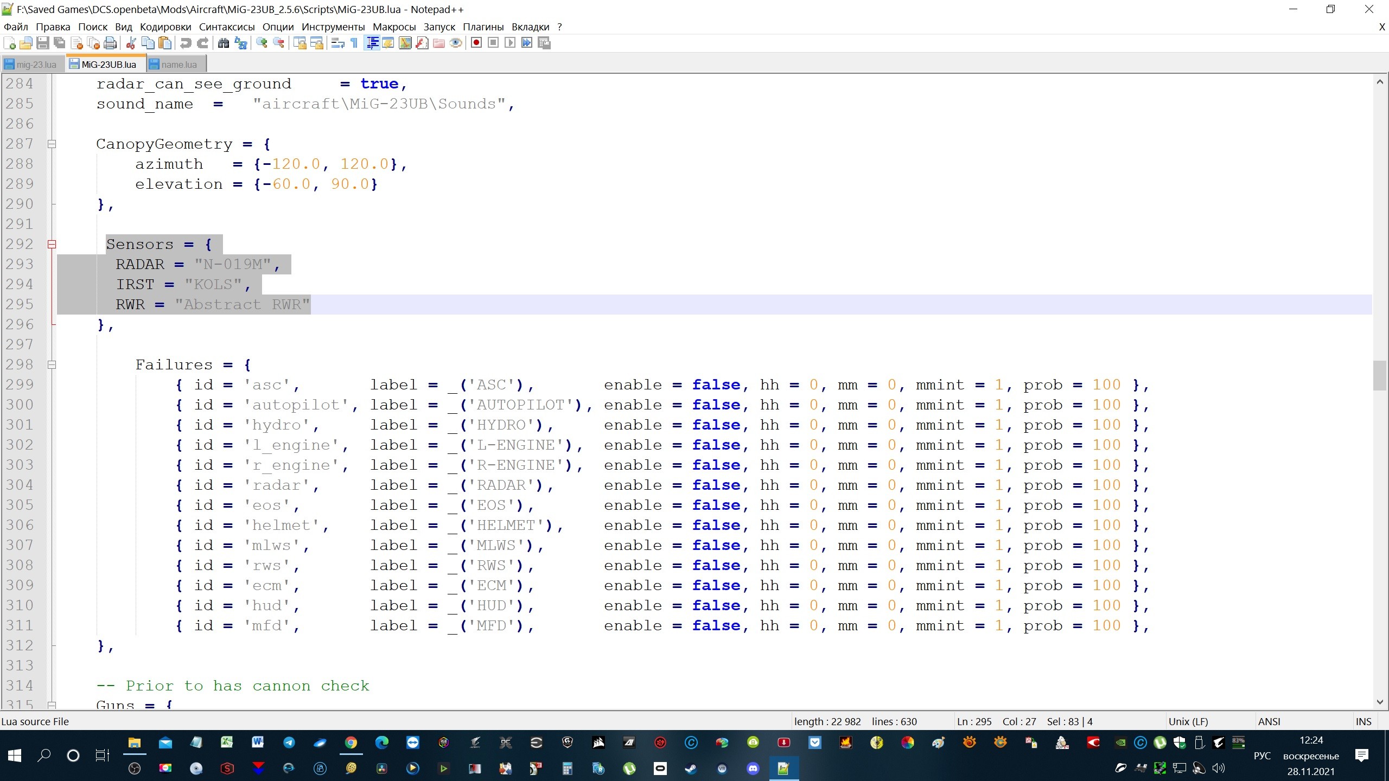This screenshot has height=781, width=1389.
Task: Click the Zoom in magnifier icon
Action: [262, 43]
